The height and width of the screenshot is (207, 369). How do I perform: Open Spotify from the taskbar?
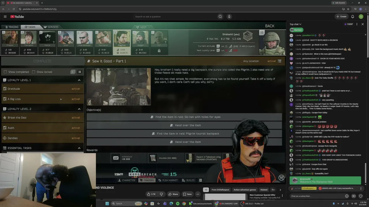178,204
